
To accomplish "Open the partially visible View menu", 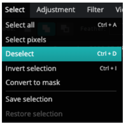I will (x=119, y=10).
